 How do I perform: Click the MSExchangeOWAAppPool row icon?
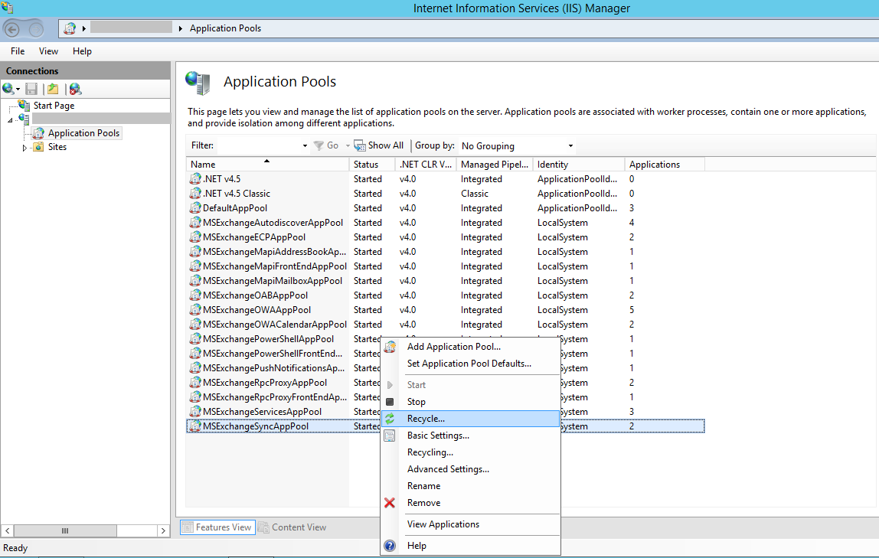pos(195,310)
